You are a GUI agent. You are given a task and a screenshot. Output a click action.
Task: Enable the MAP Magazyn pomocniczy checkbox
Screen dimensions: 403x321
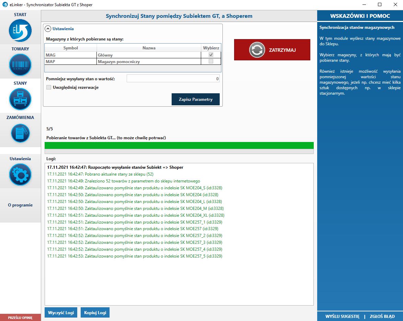(211, 62)
